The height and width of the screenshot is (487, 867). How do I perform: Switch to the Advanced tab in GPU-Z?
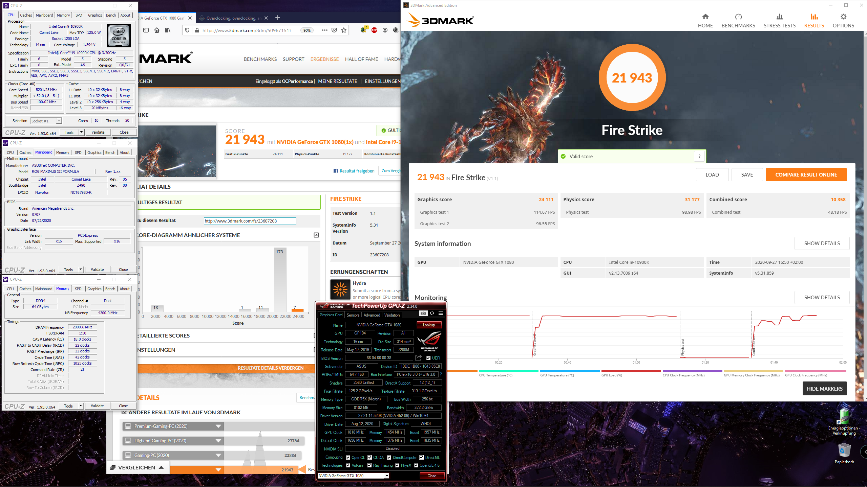372,315
